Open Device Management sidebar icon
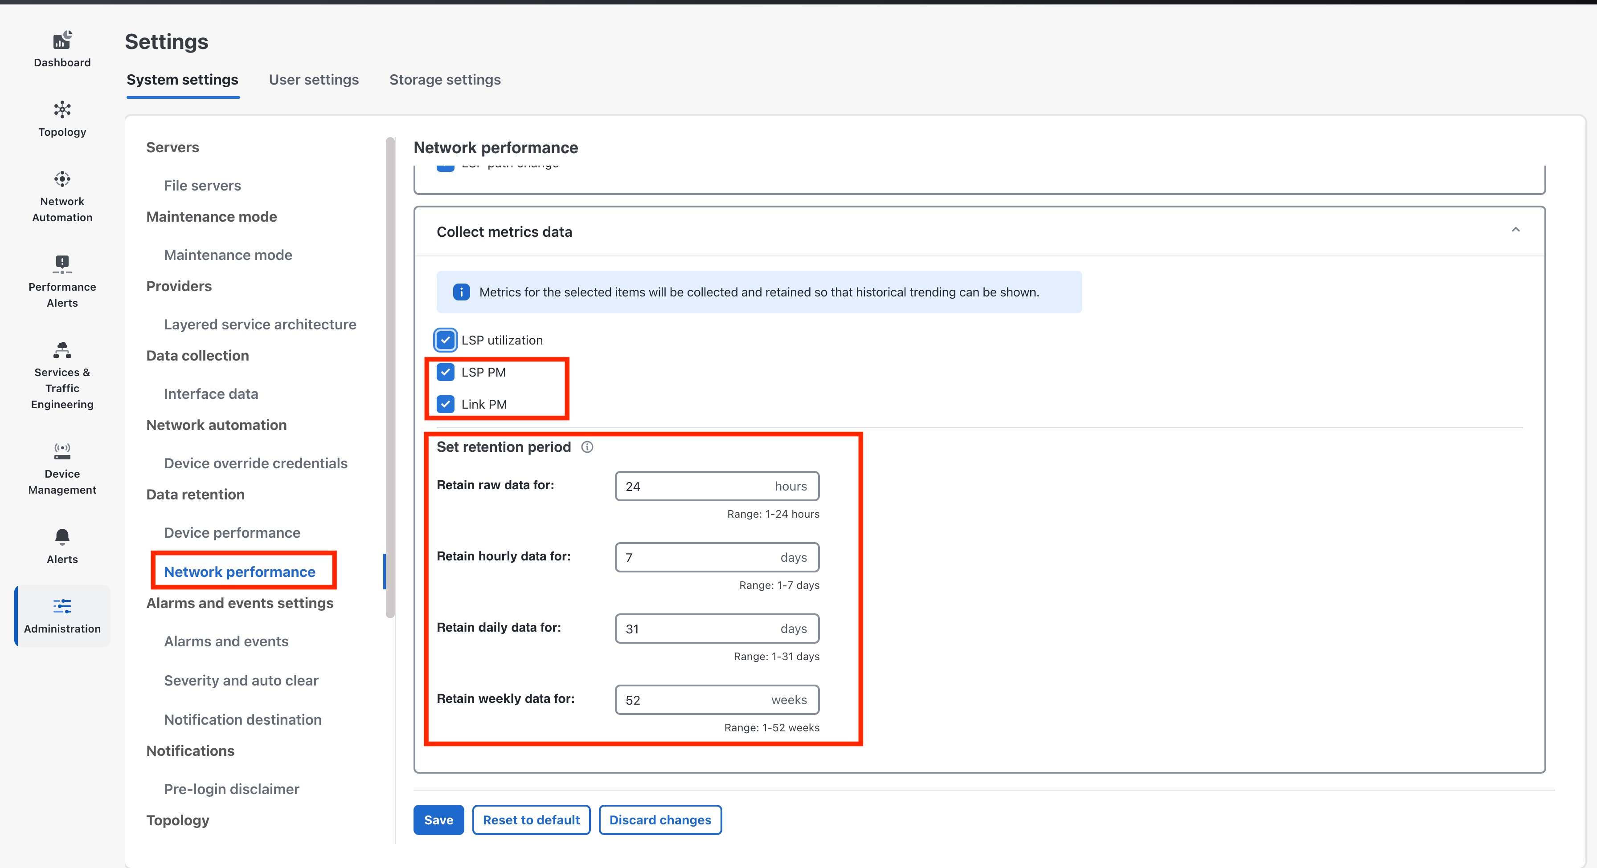Image resolution: width=1597 pixels, height=868 pixels. pyautogui.click(x=62, y=451)
